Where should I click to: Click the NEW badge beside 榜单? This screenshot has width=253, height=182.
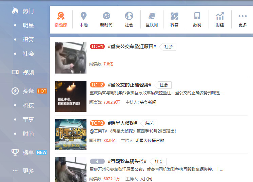(42, 152)
